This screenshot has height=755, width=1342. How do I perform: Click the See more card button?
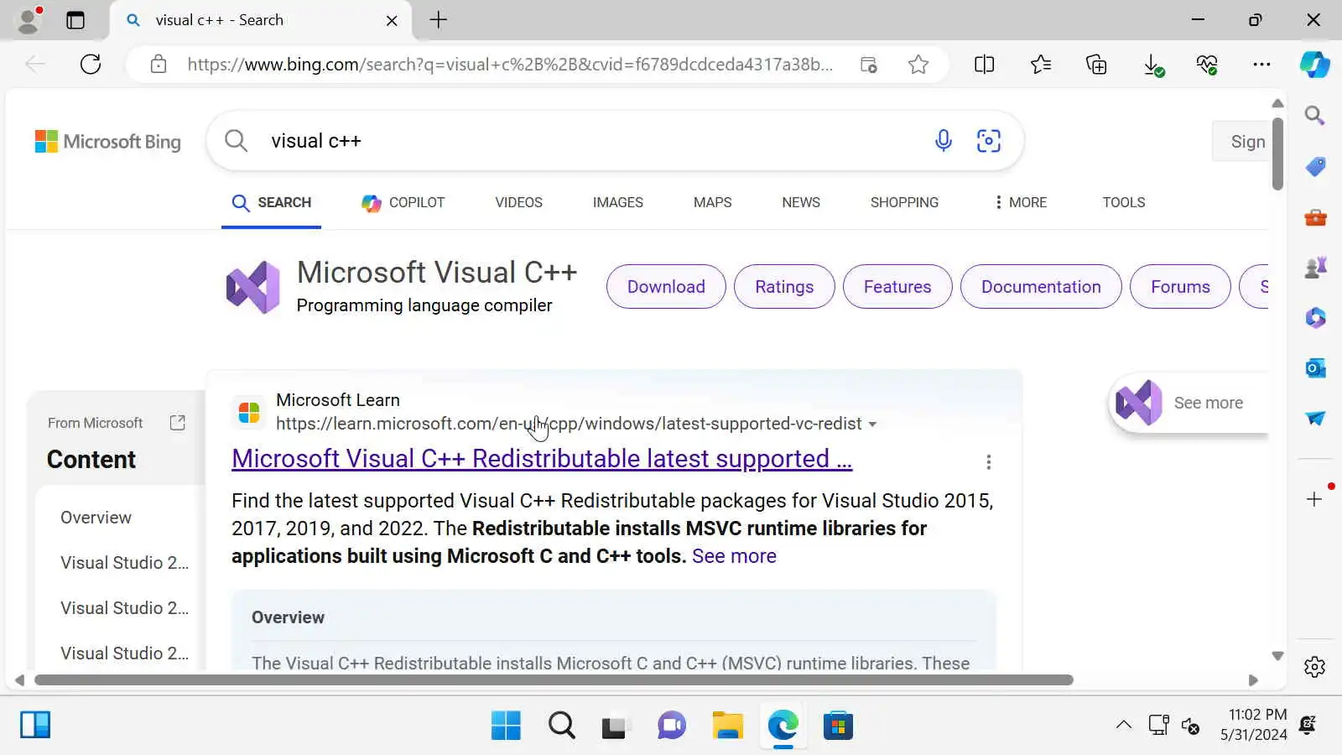(x=1189, y=403)
